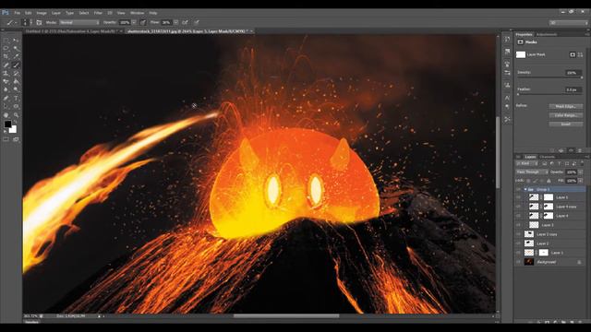Choose the Gradient tool
Viewport: 591px width, 332px height.
[16, 81]
